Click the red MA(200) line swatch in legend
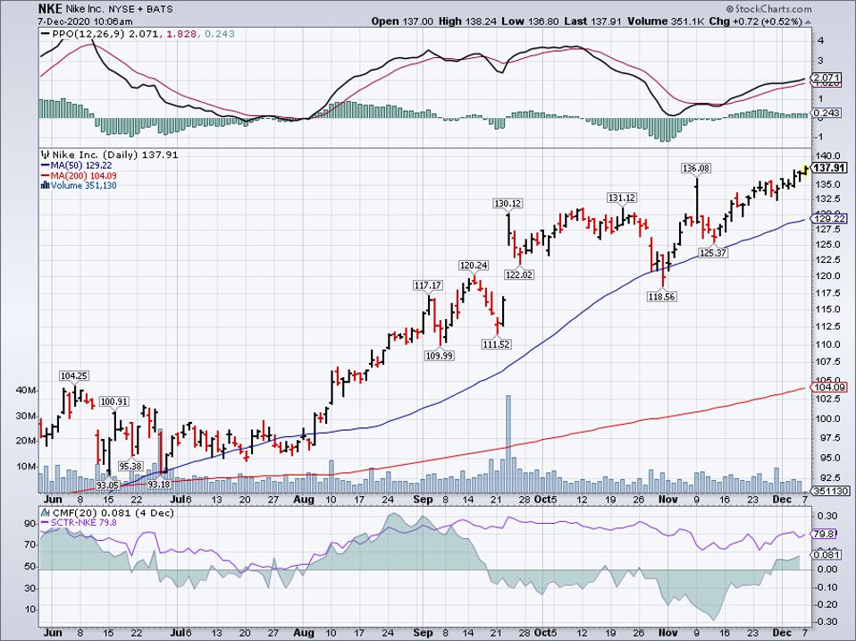 click(x=45, y=176)
